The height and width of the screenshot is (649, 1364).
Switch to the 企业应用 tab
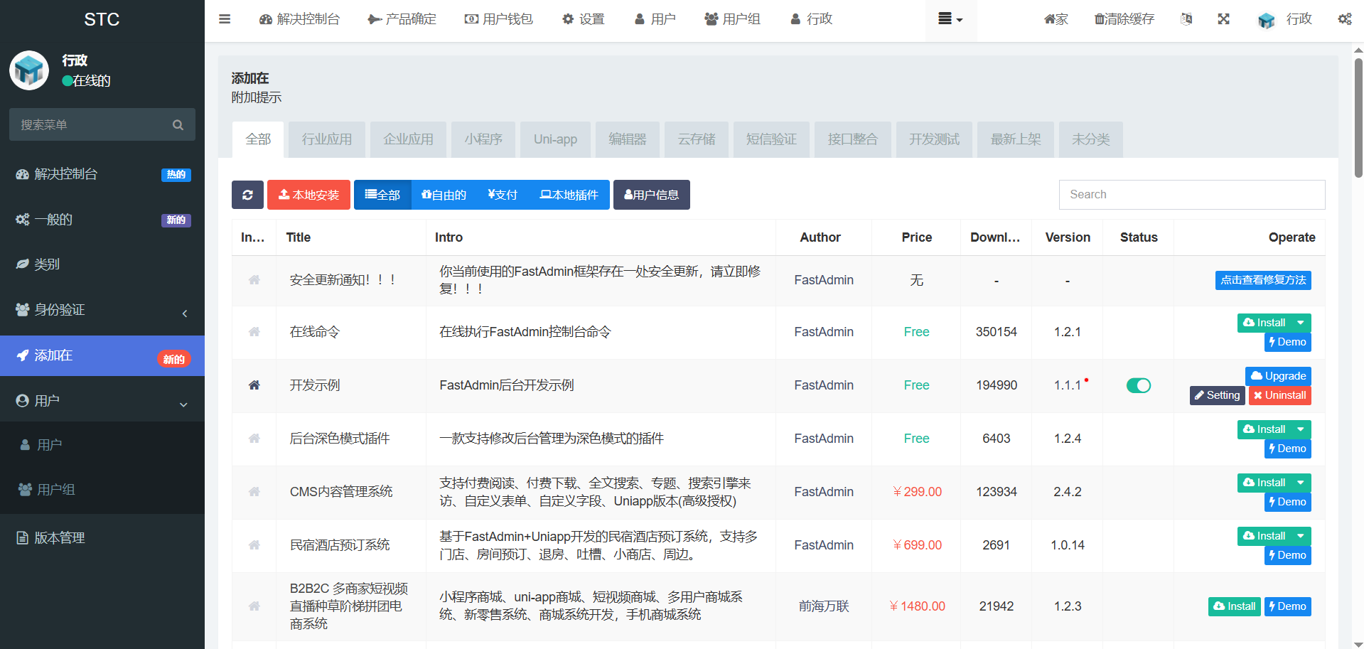[x=409, y=139]
